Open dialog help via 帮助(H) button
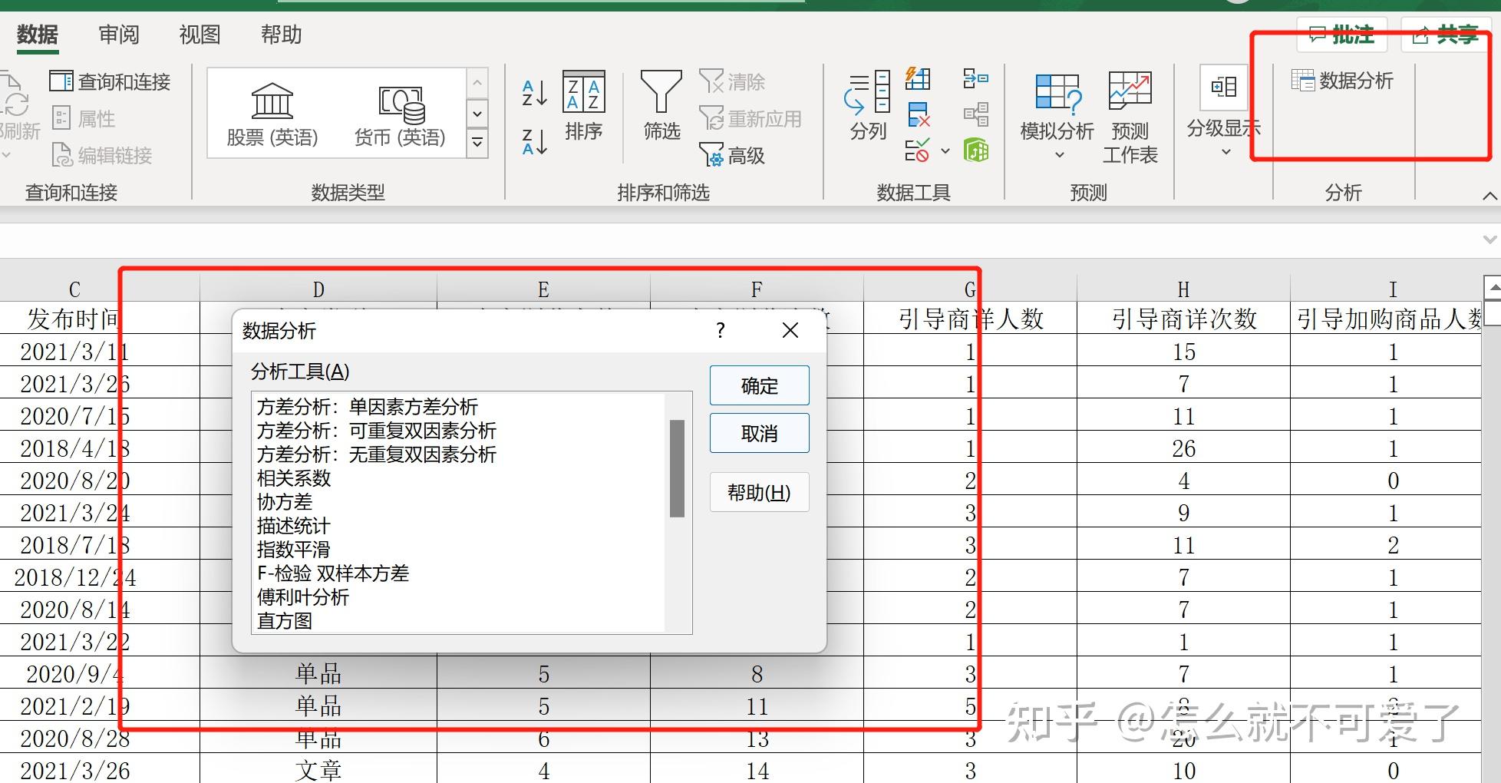Screen dimensions: 1501x783 (759, 492)
